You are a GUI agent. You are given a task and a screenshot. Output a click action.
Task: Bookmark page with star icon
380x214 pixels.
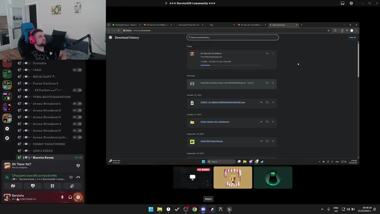tap(328, 30)
